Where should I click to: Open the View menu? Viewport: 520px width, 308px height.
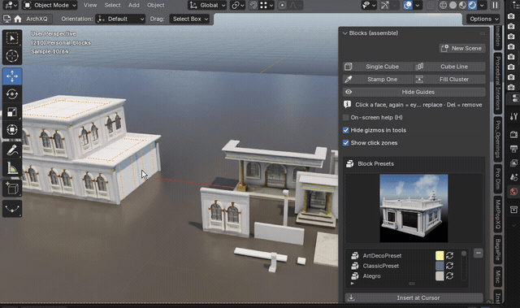pos(90,6)
